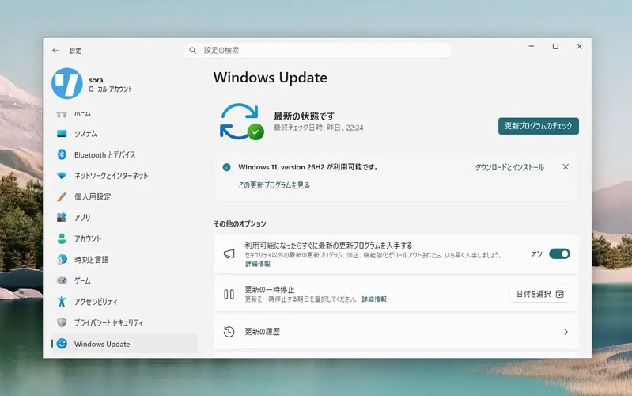Click the ゲーム controller icon
The width and height of the screenshot is (632, 396).
(x=62, y=280)
